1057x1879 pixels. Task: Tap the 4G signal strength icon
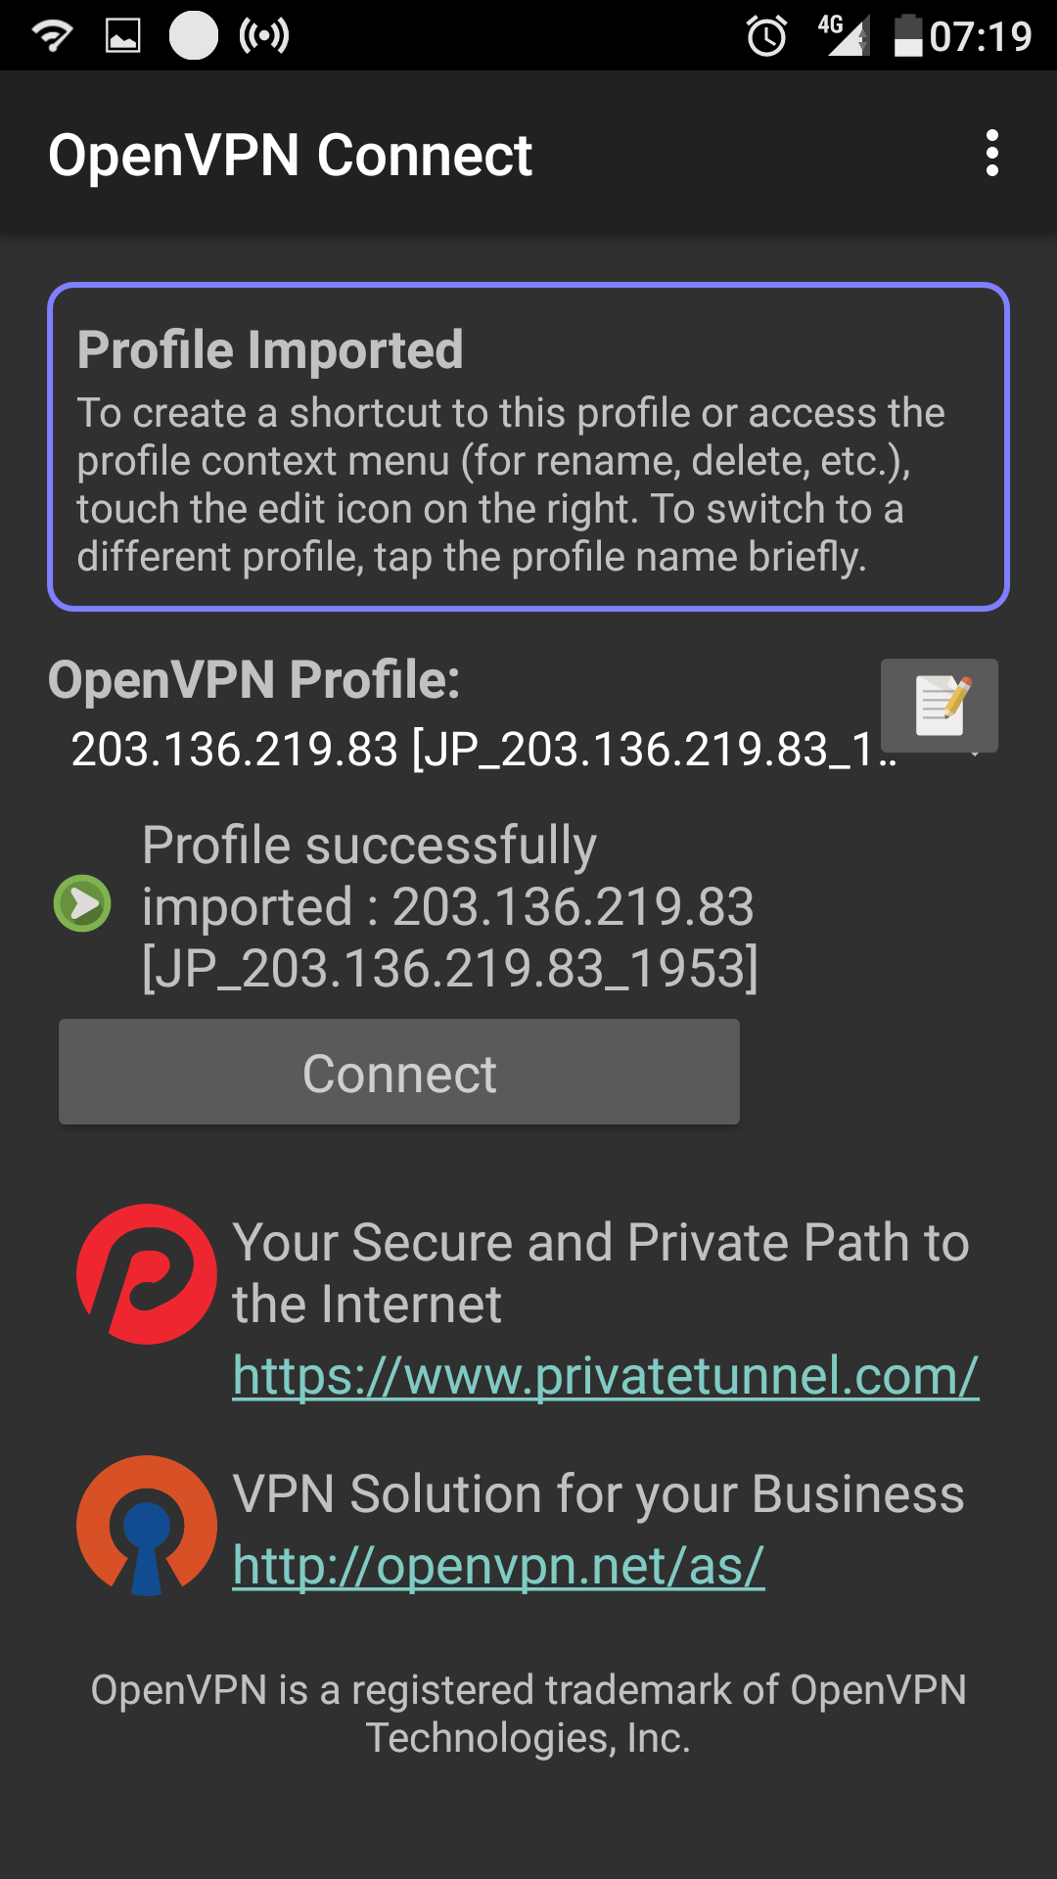[844, 36]
